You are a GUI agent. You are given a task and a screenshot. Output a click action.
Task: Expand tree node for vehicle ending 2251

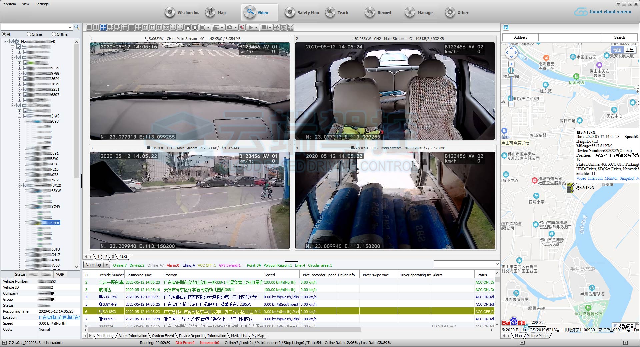point(19,89)
